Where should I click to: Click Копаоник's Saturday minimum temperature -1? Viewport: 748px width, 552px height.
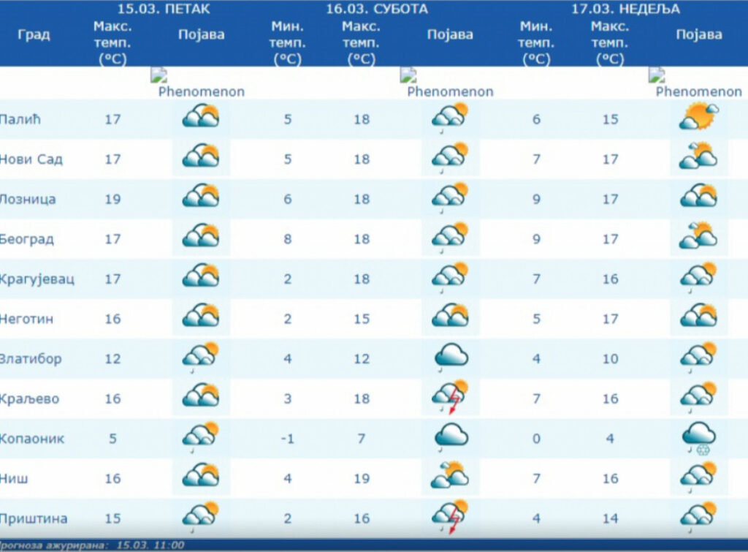pos(287,439)
